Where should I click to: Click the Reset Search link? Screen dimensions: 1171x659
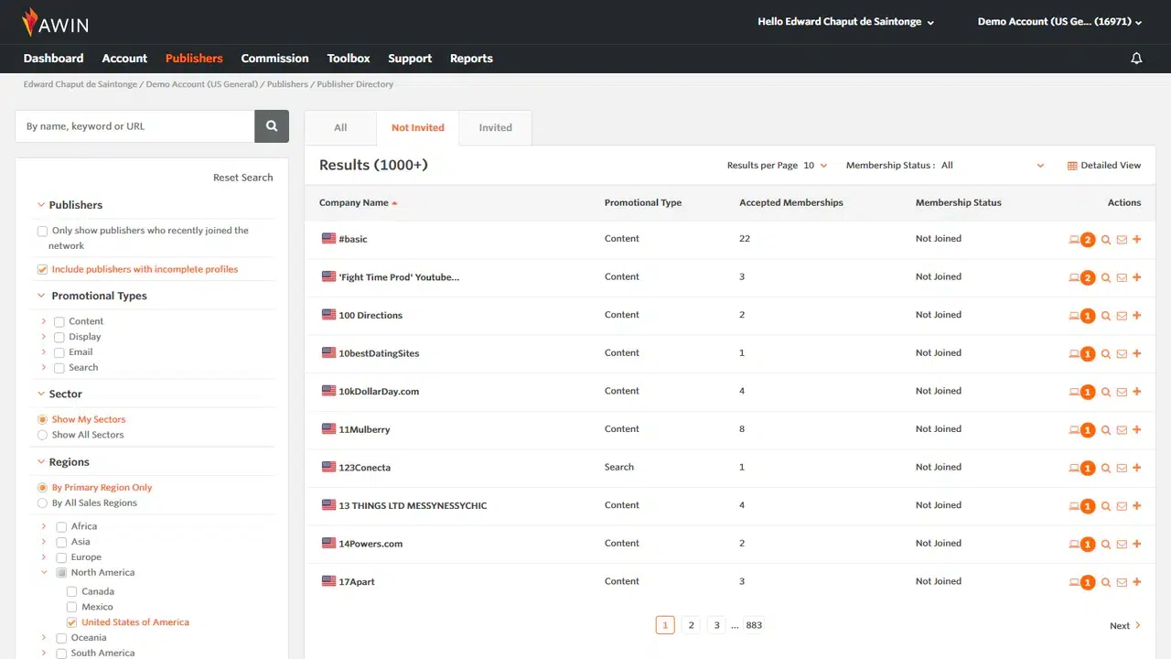coord(242,178)
